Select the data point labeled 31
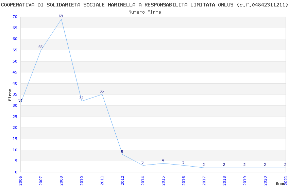 pos(20,100)
